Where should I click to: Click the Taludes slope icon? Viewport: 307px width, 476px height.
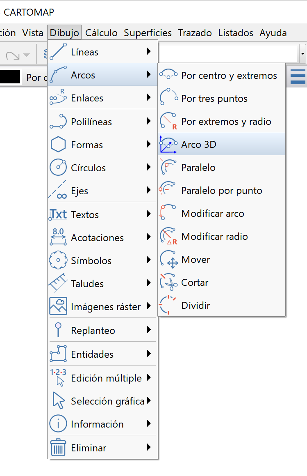tap(58, 283)
